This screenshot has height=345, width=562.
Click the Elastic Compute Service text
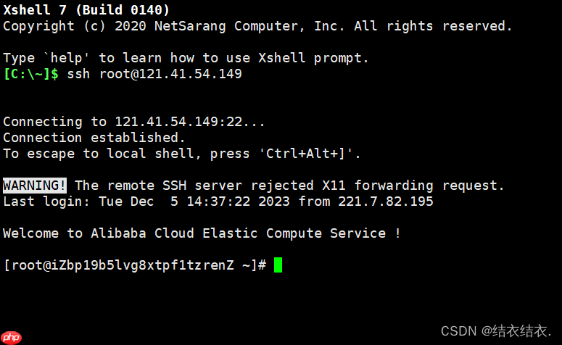click(x=294, y=233)
